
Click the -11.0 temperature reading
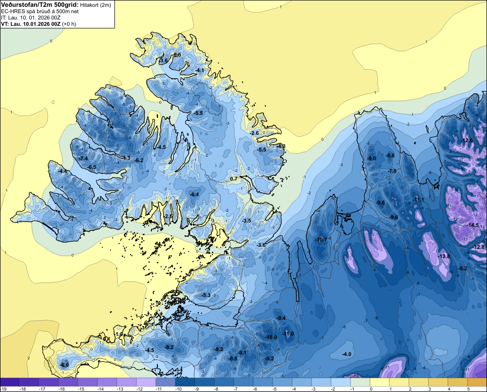[x=288, y=334]
